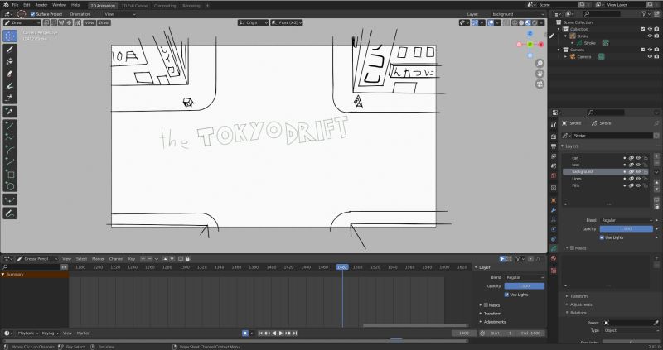Open the File menu
The image size is (663, 350).
[x=15, y=5]
